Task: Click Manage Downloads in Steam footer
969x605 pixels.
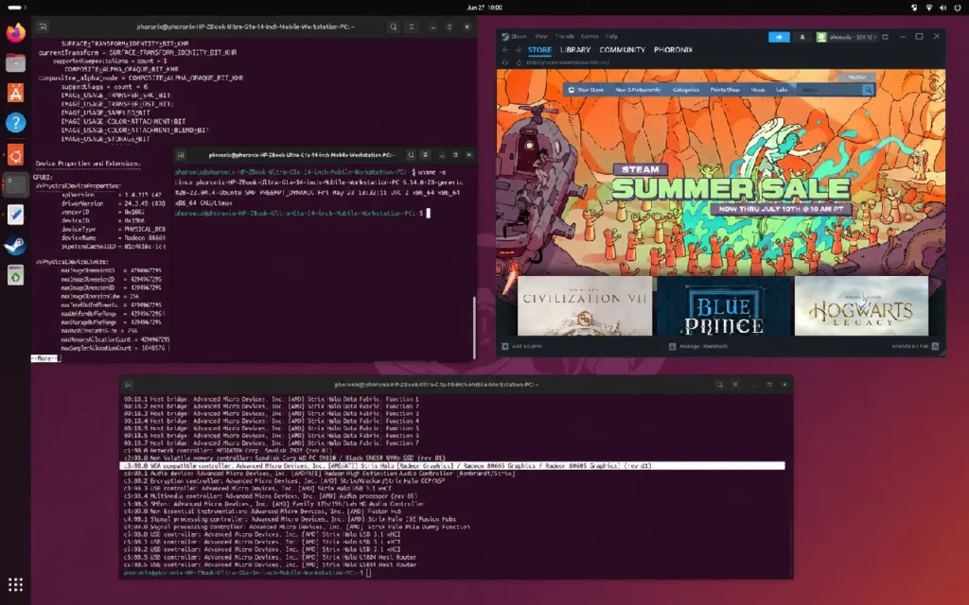Action: click(x=699, y=346)
